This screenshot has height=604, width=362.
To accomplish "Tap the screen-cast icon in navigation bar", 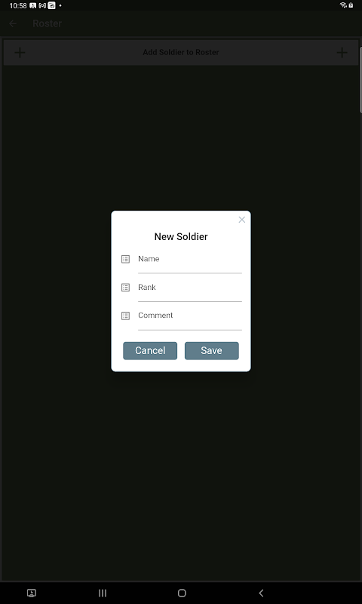I will coord(32,593).
